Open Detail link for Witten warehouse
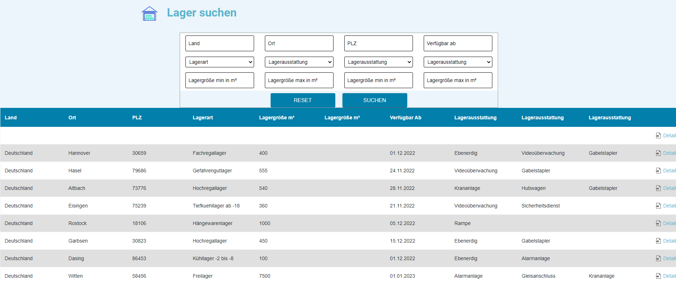The height and width of the screenshot is (282, 676). 669,276
